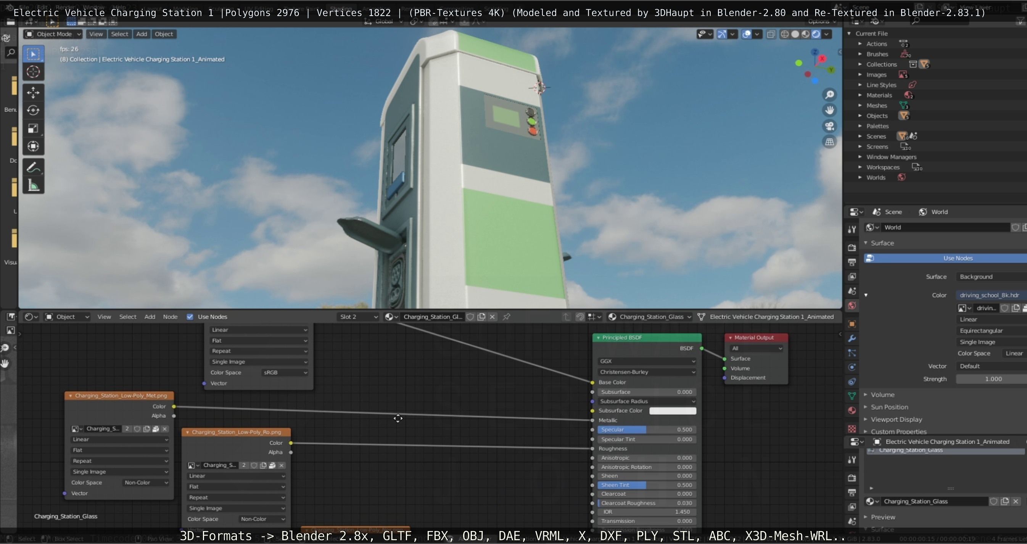Click the Scene tab in properties header

887,212
